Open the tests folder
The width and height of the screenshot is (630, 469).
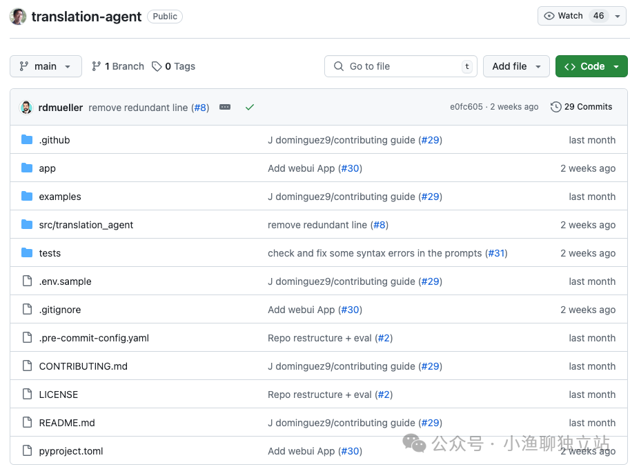pos(50,253)
